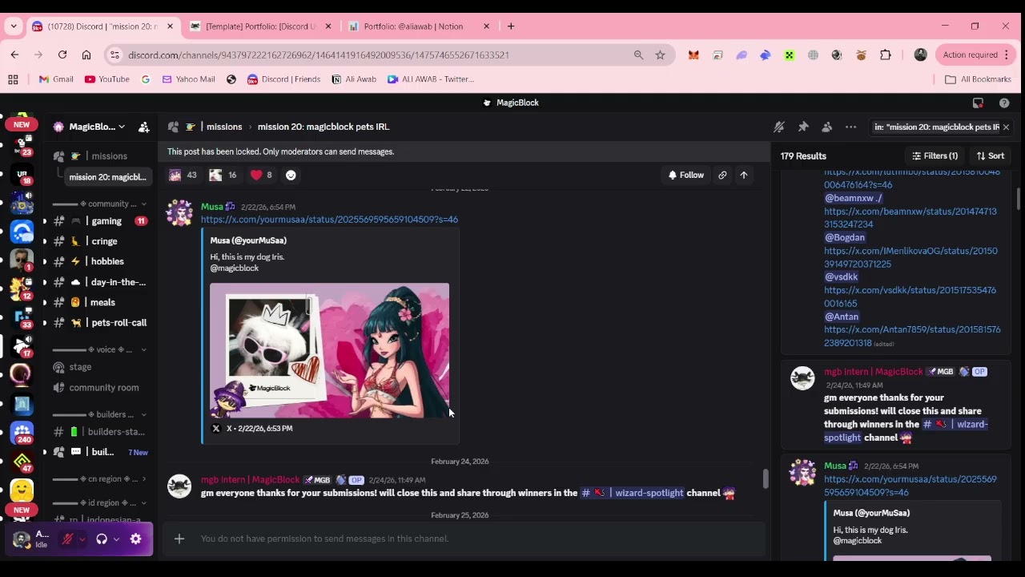The height and width of the screenshot is (577, 1025).
Task: Show the member list icon in header
Action: click(x=827, y=127)
